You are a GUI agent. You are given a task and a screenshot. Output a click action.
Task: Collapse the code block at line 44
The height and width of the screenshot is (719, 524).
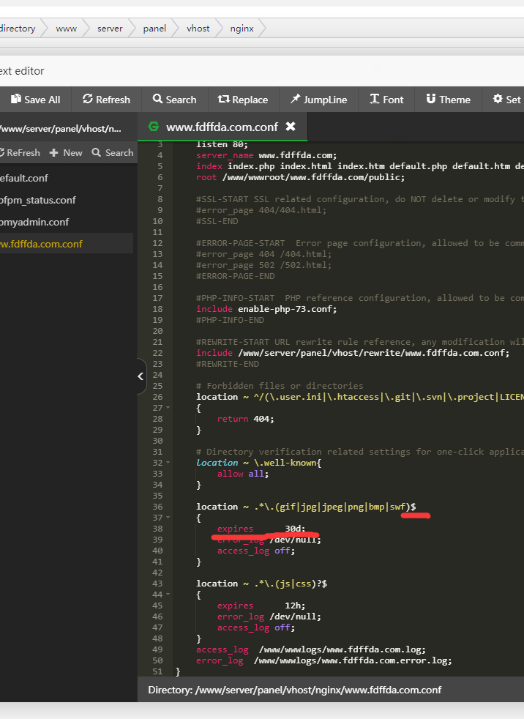pyautogui.click(x=168, y=595)
